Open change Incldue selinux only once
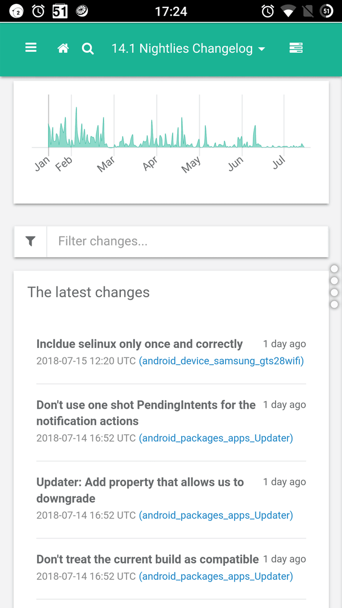Viewport: 342px width, 608px height. coord(139,344)
